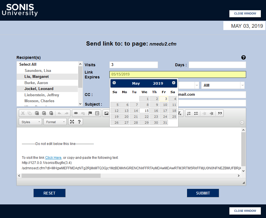Click the recipients list scroll-up arrow

pos(80,64)
